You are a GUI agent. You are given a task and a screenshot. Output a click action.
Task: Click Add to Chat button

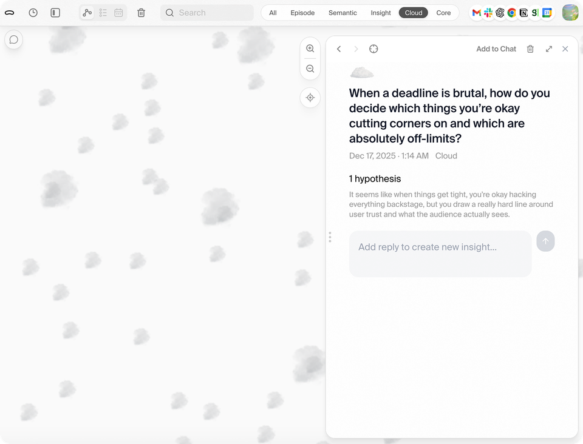496,49
